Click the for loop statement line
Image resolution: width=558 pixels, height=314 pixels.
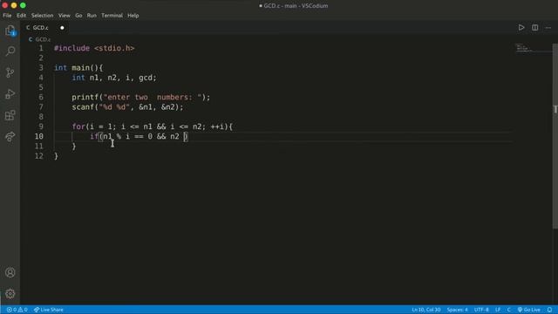click(x=153, y=126)
